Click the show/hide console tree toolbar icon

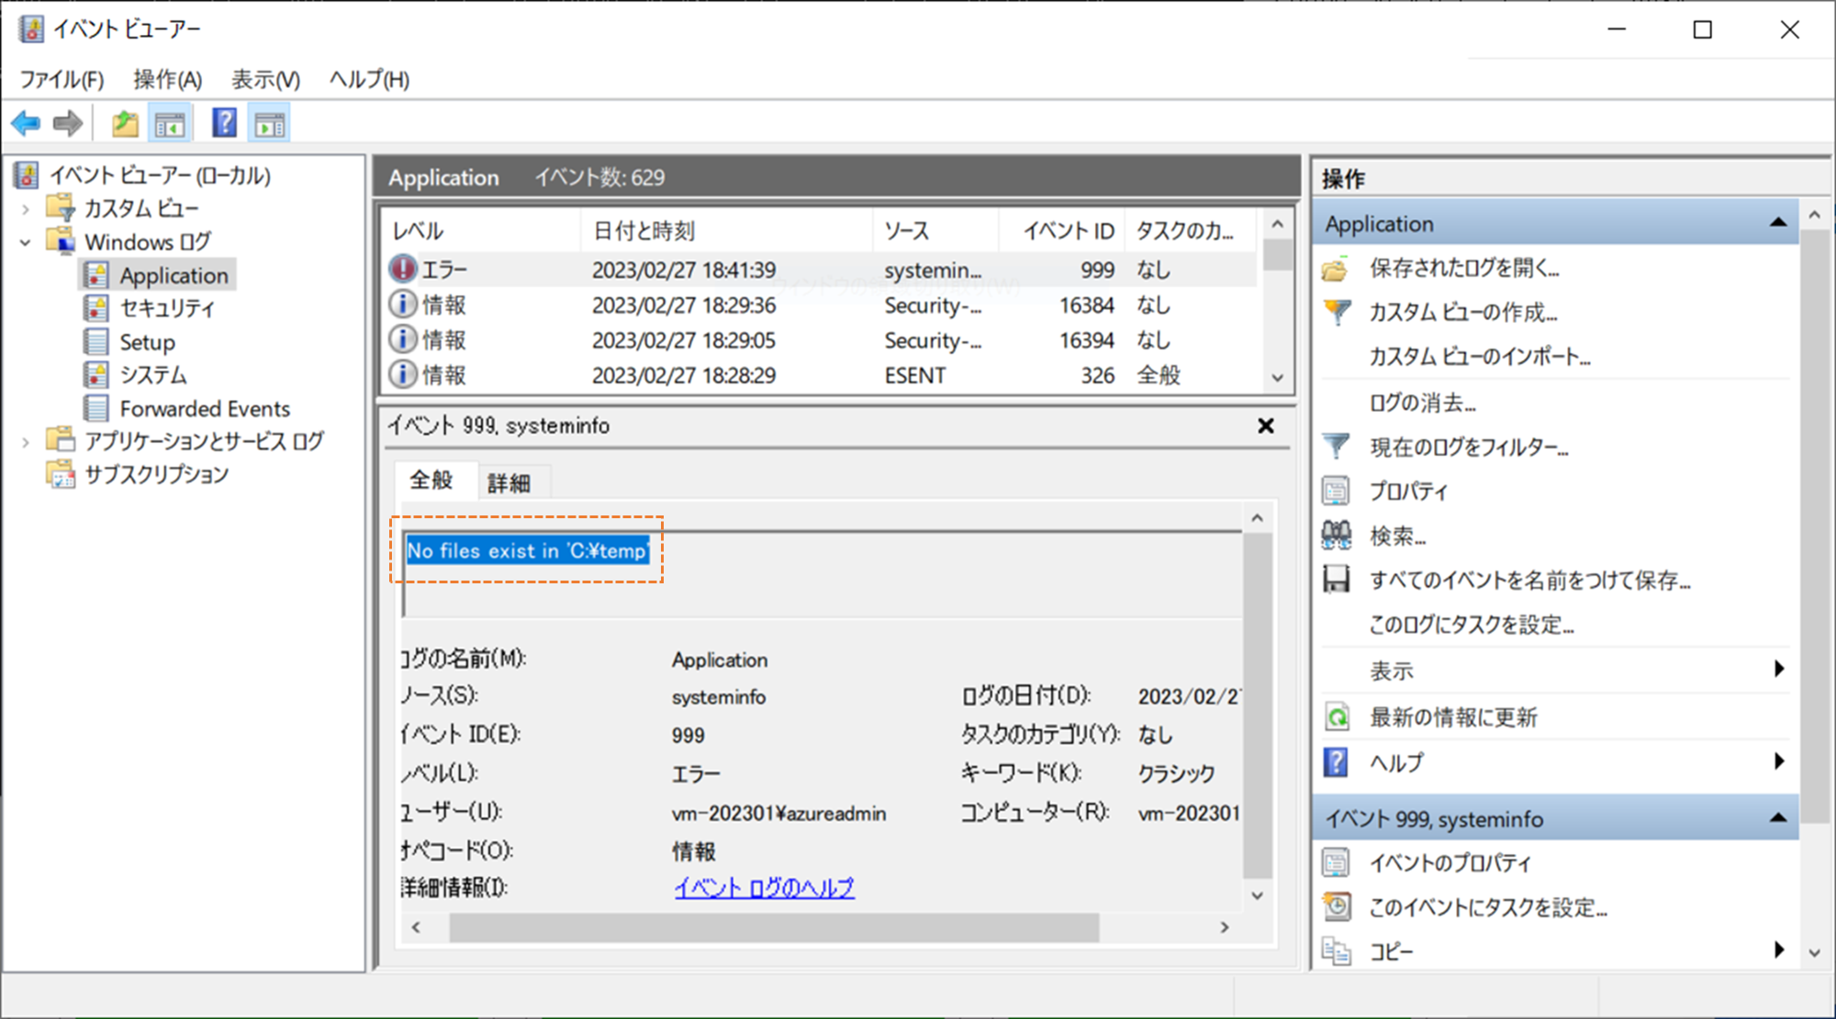click(x=170, y=123)
